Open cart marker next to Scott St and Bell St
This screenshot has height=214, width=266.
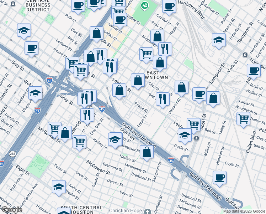coord(194,125)
